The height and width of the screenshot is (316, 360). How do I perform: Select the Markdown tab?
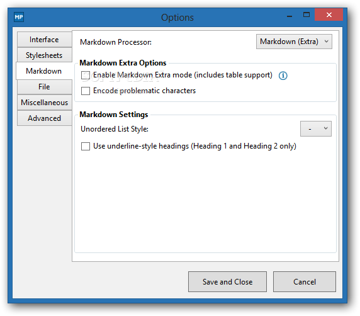click(x=44, y=71)
